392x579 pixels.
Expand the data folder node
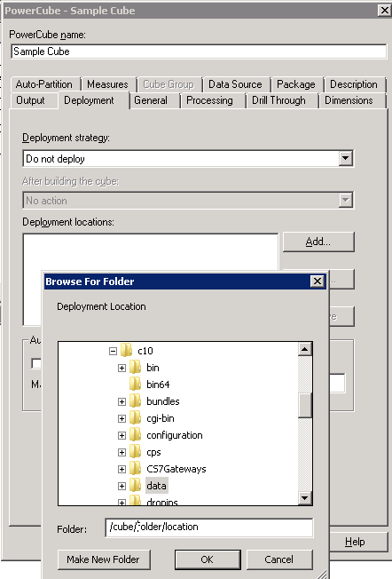122,487
